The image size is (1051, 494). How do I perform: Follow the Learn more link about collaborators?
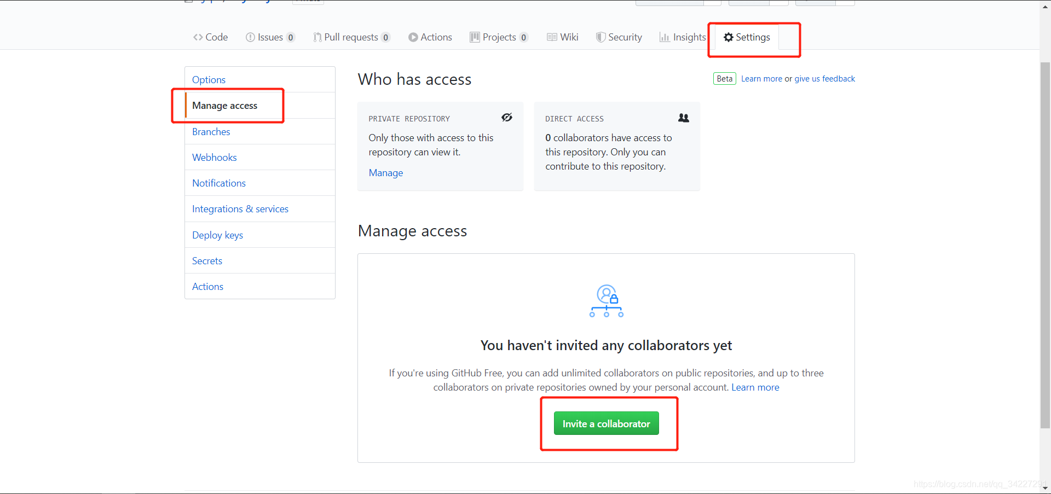click(755, 387)
